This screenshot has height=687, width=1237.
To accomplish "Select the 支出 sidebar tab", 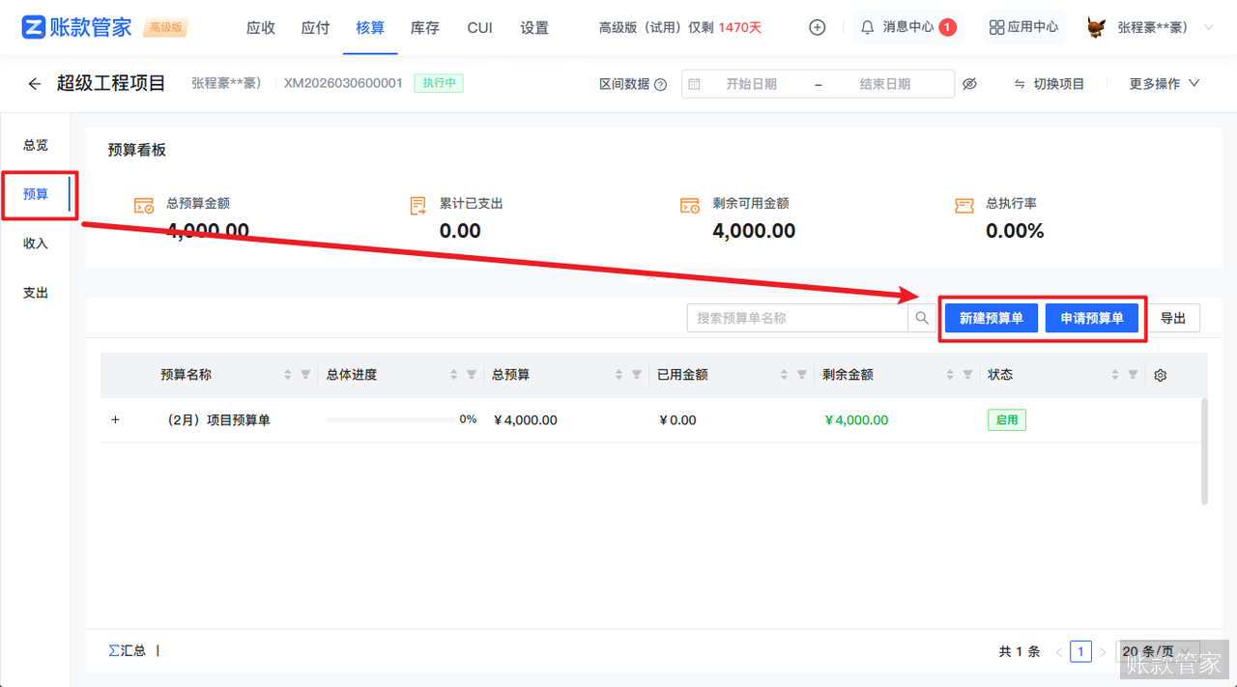I will click(36, 293).
